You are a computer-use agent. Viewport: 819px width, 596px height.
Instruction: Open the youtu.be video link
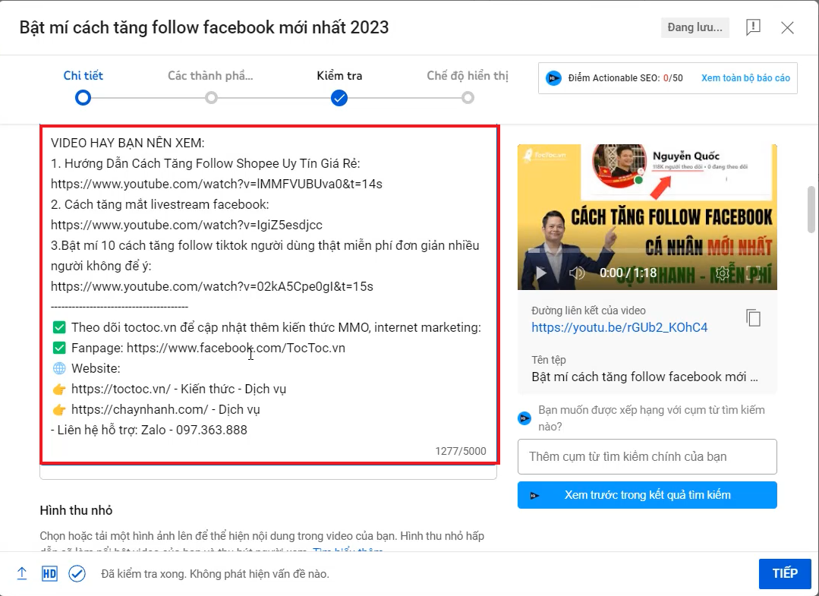click(x=619, y=327)
